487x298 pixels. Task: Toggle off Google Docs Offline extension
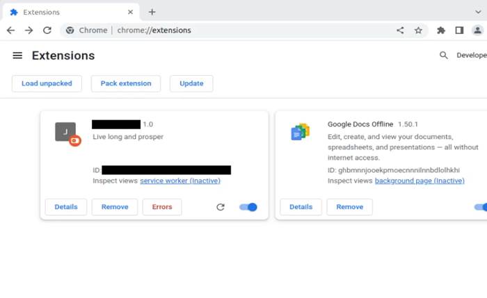[481, 207]
